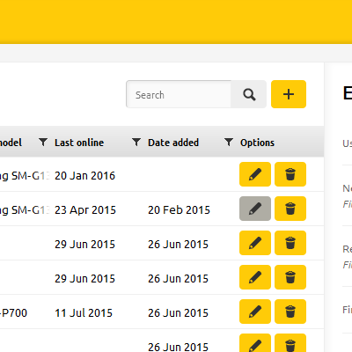Edit the device added 20 Feb 2015

[x=255, y=209]
